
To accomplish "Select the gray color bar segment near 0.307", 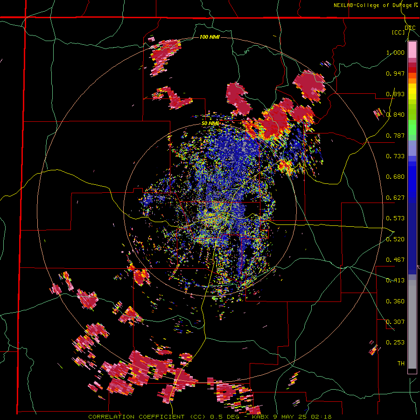I will coord(412,324).
